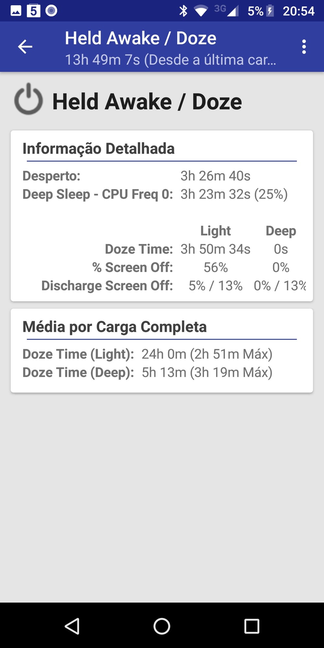324x648 pixels.
Task: Tap the image notification icon
Action: [16, 11]
